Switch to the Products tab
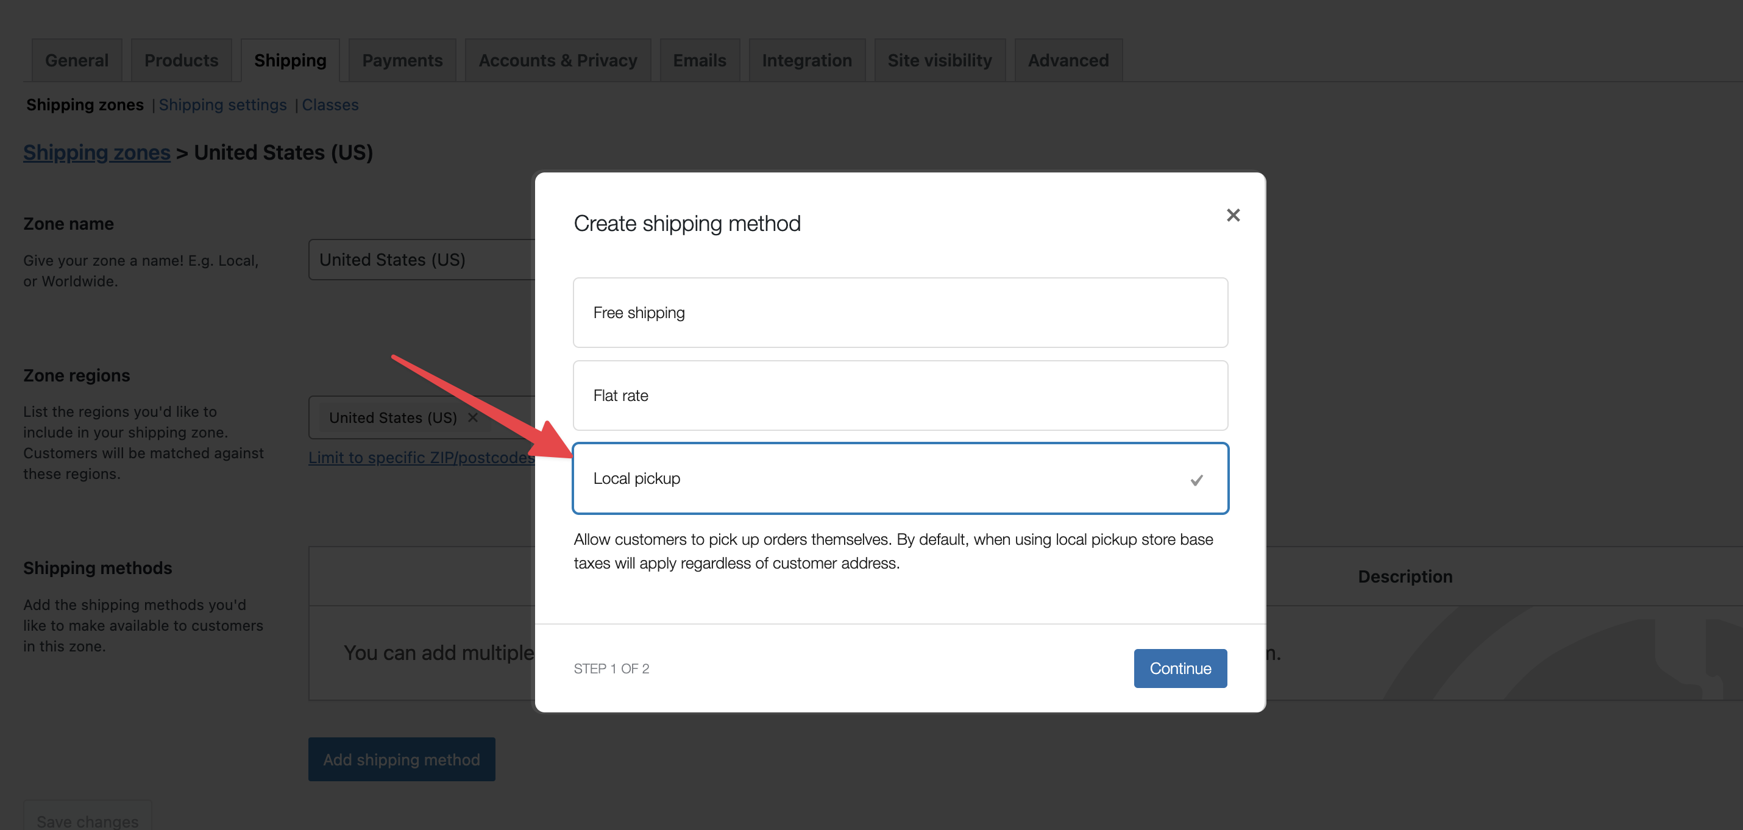This screenshot has width=1743, height=830. click(180, 60)
